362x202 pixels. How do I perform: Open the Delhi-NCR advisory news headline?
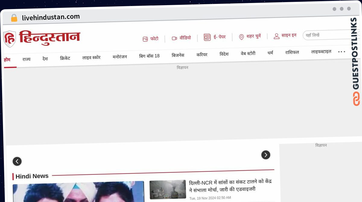pyautogui.click(x=231, y=186)
